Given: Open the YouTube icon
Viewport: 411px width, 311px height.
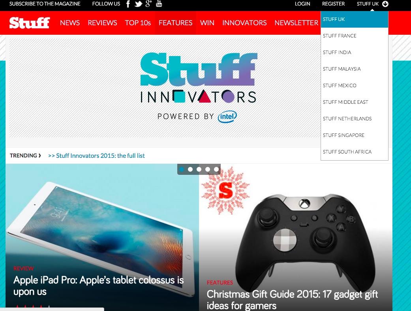Looking at the screenshot, I should point(159,4).
